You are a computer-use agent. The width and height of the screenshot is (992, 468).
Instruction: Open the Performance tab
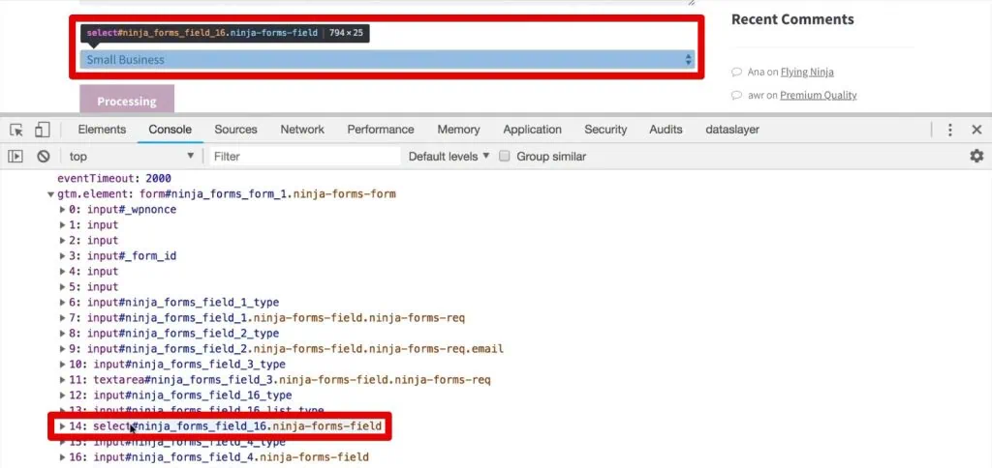click(380, 130)
